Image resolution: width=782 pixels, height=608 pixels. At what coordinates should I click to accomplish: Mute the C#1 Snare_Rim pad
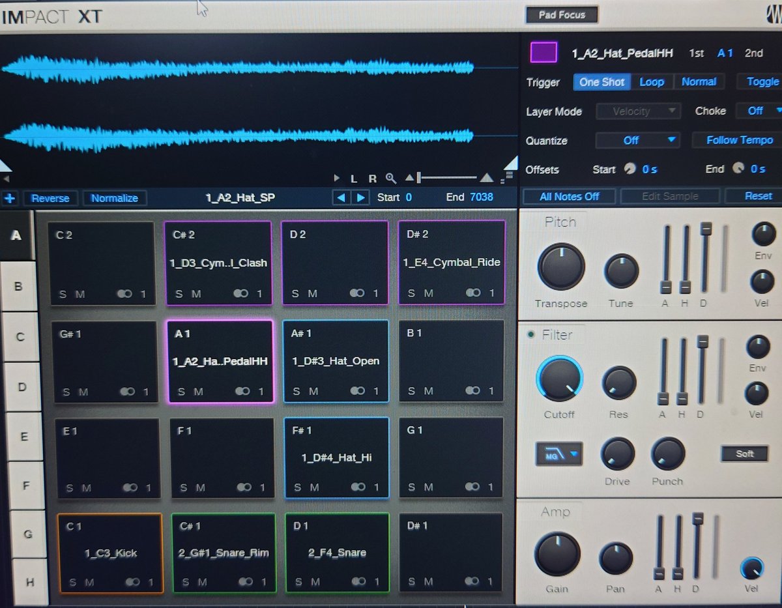pos(202,582)
